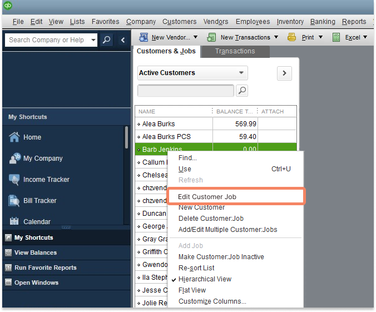Expand the customer panel with right arrow
376x312 pixels.
284,73
